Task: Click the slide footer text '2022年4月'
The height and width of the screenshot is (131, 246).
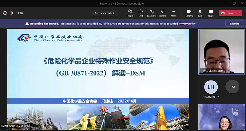Action: pyautogui.click(x=127, y=101)
